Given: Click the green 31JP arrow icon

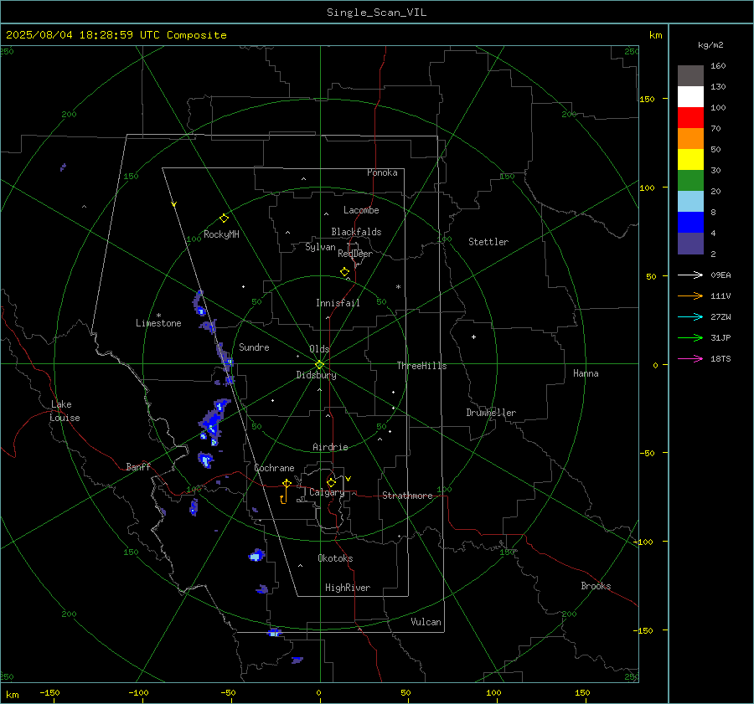Looking at the screenshot, I should click(x=690, y=338).
